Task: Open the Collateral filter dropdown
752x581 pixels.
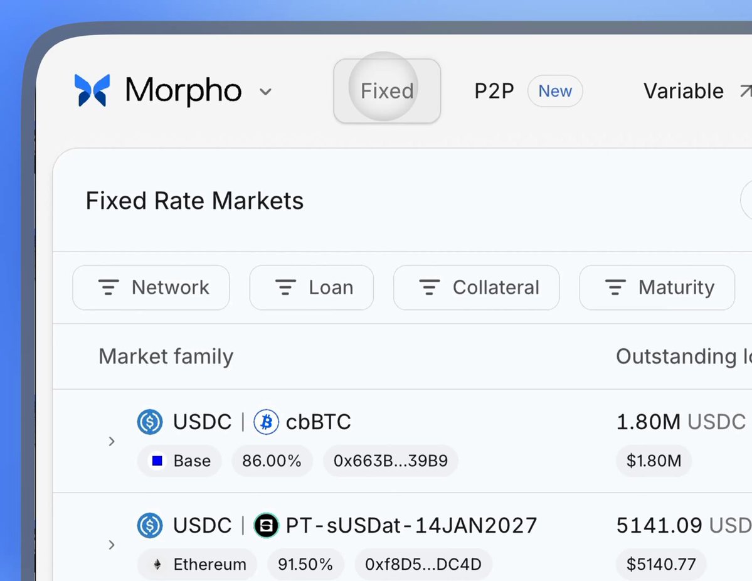Action: [x=476, y=287]
